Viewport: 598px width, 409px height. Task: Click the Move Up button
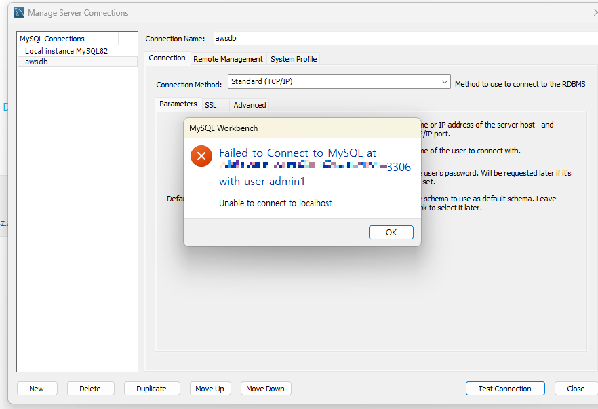210,389
